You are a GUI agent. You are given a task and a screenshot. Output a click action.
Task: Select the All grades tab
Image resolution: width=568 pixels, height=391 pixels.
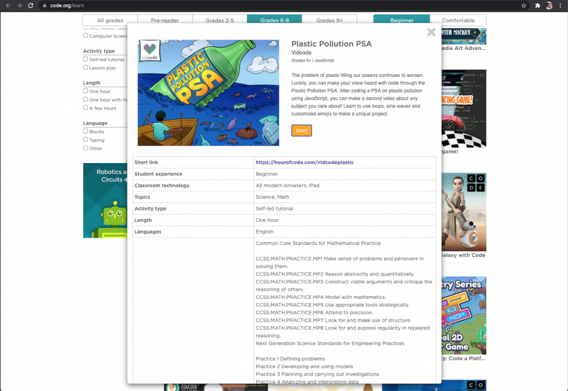tap(110, 21)
